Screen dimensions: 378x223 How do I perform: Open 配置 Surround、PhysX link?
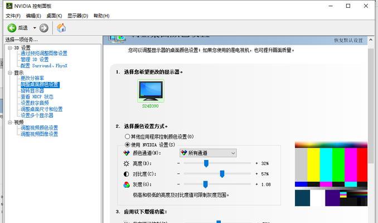tap(44, 66)
